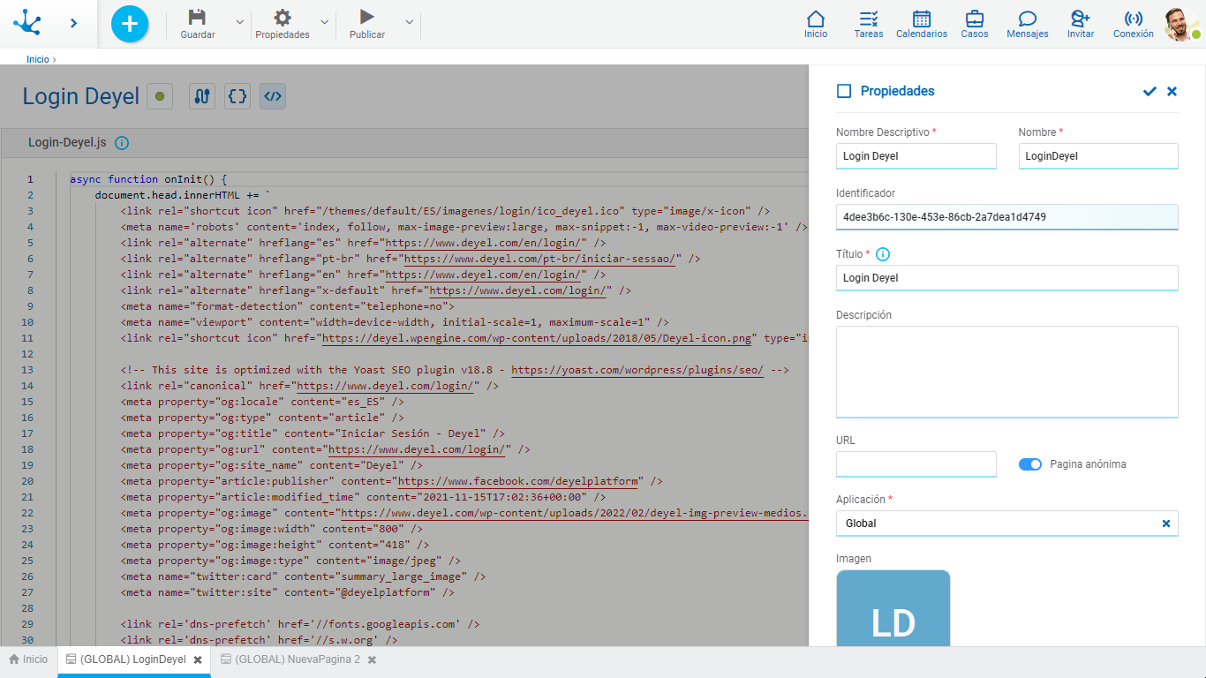
Task: Click the twitter:site meta code line
Action: pos(288,592)
